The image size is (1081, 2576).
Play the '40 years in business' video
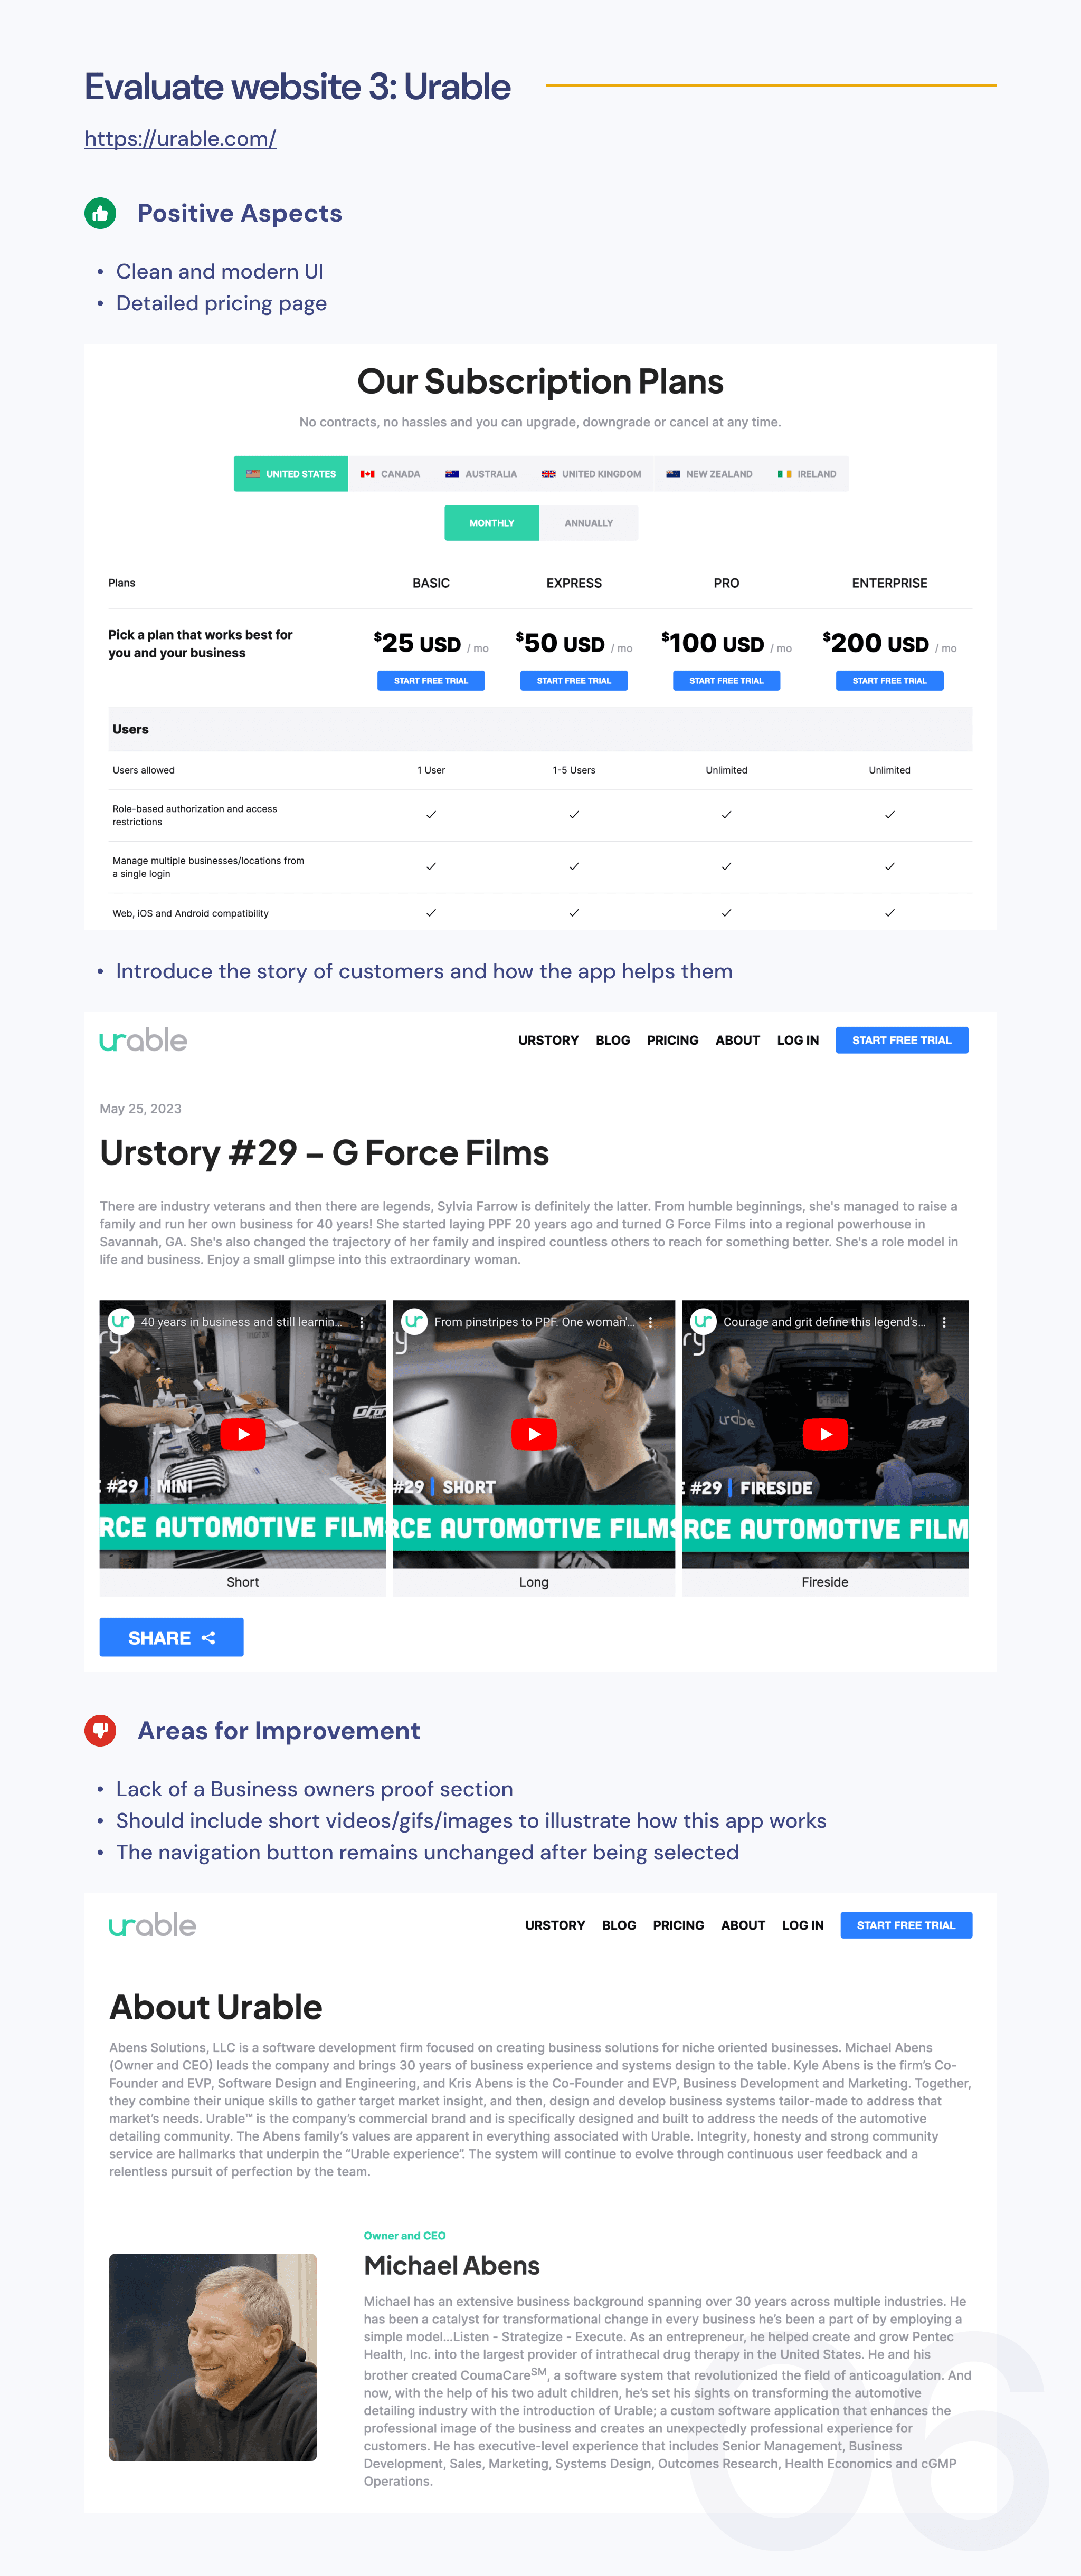click(242, 1434)
